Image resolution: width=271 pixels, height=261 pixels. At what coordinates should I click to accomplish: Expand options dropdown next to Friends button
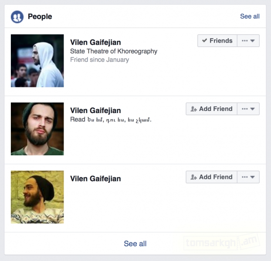(x=249, y=41)
